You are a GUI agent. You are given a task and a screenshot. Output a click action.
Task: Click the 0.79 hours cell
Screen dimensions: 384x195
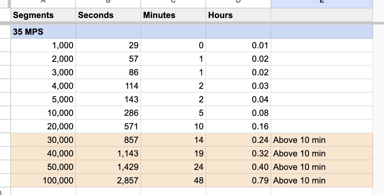(238, 181)
